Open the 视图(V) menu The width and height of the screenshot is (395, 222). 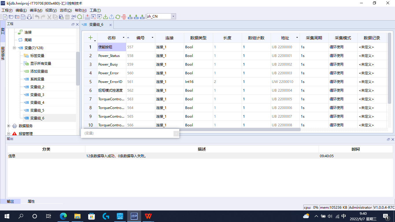click(51, 10)
